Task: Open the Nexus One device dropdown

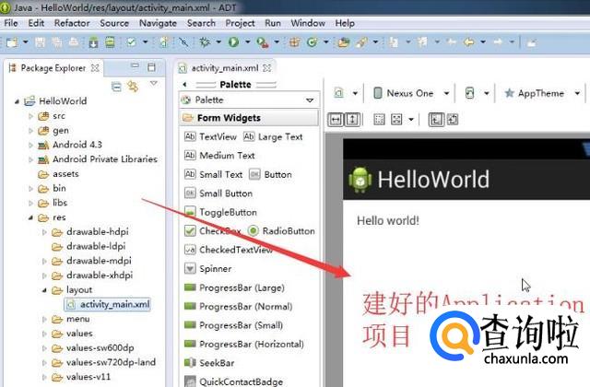Action: click(446, 93)
